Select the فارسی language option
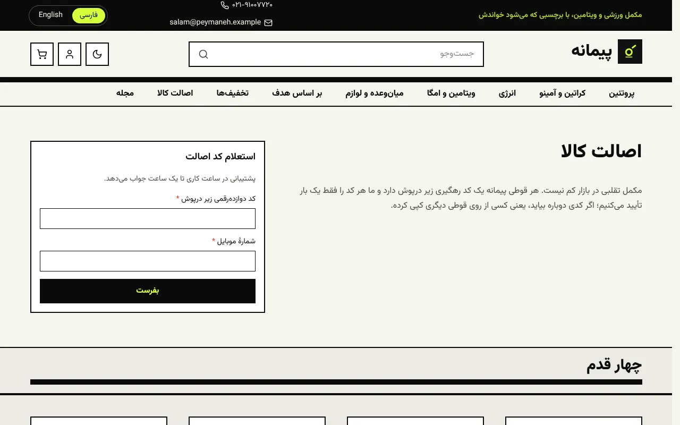680x425 pixels. tap(89, 15)
